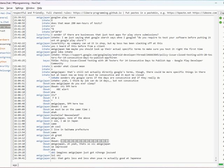Click the first green op icon in user list

221,17
